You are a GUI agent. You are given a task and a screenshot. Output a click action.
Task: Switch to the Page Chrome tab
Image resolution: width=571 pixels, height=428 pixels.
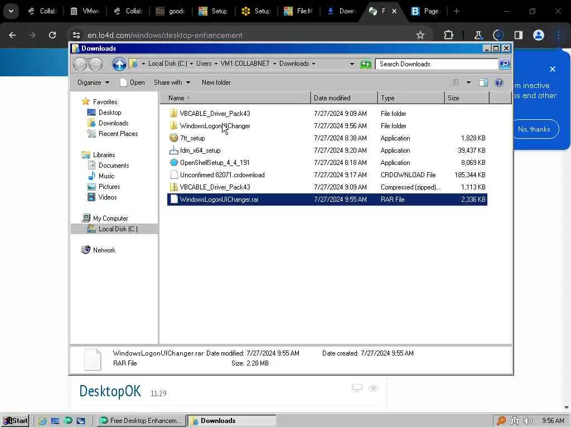426,11
